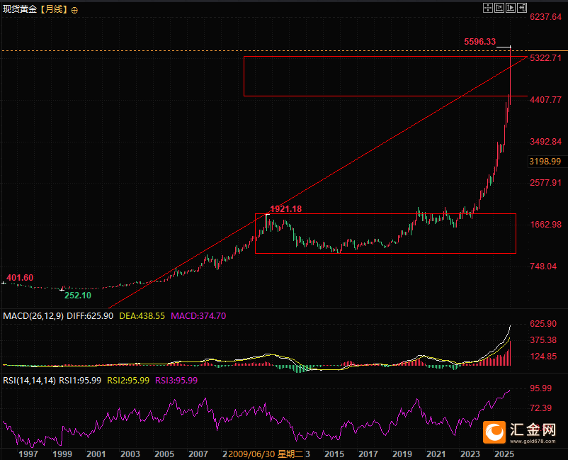Click the RSI3:95.99 value
Viewport: 568px width, 460px height.
pyautogui.click(x=176, y=381)
